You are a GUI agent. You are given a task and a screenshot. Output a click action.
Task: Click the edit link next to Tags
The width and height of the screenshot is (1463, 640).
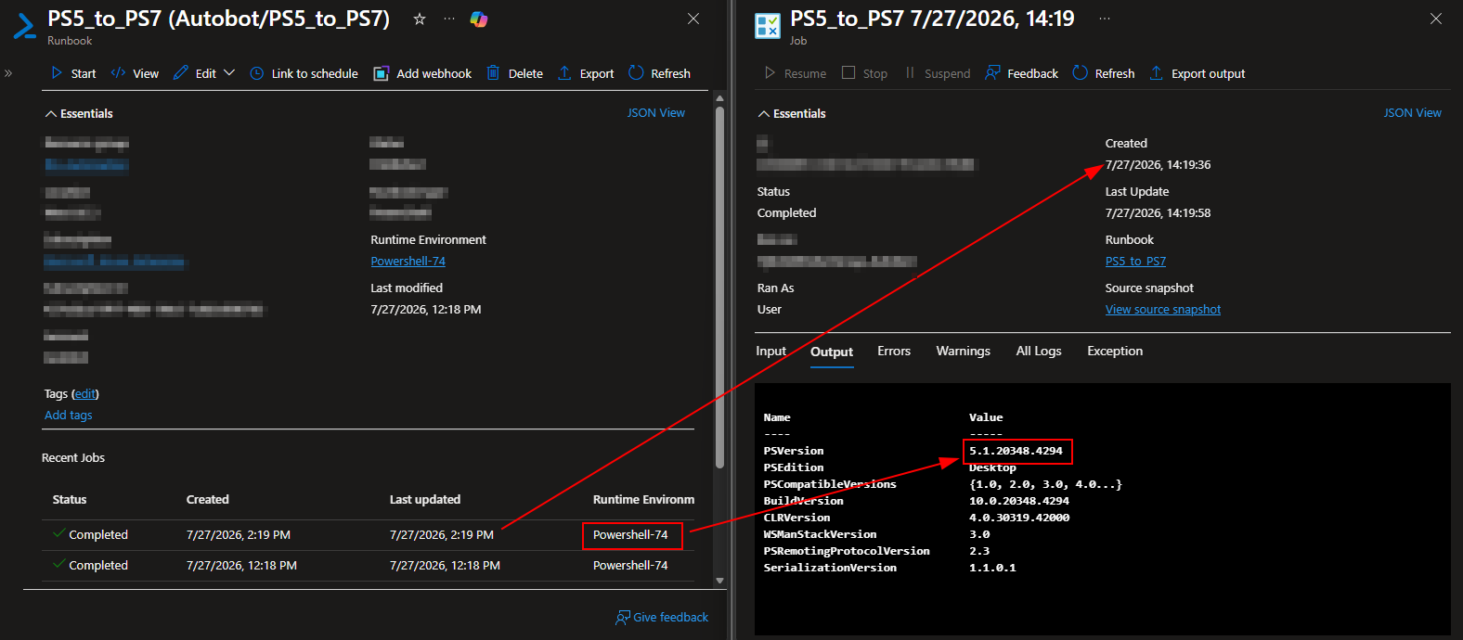[x=84, y=393]
